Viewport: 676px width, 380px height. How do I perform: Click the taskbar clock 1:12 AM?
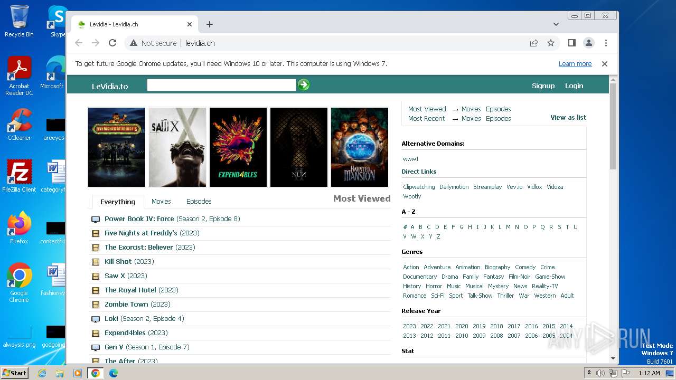click(x=649, y=373)
